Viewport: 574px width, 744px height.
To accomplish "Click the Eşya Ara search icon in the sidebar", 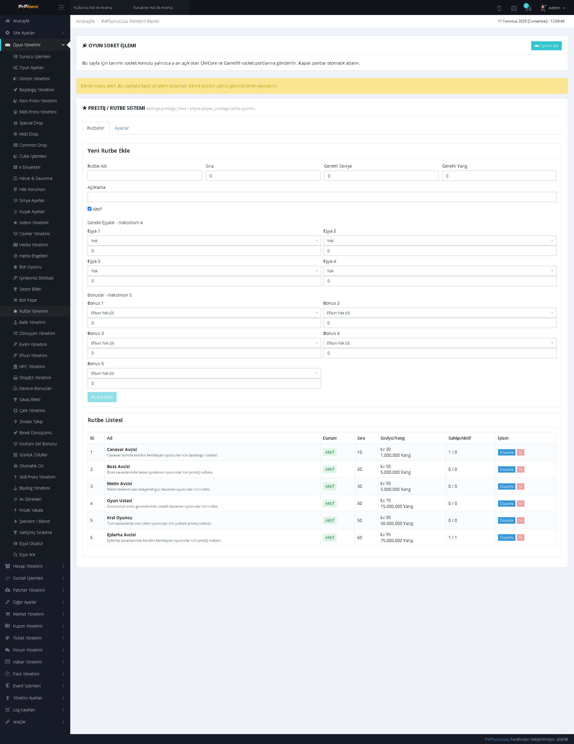I will [x=15, y=554].
